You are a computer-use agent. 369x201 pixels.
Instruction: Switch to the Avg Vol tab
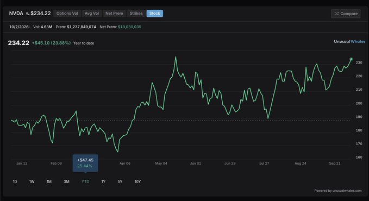click(x=92, y=14)
